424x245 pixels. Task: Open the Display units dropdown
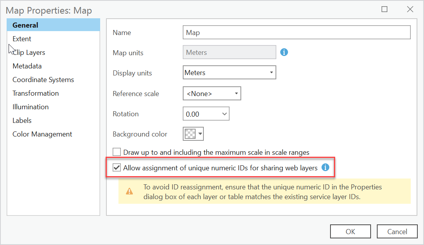(x=270, y=72)
